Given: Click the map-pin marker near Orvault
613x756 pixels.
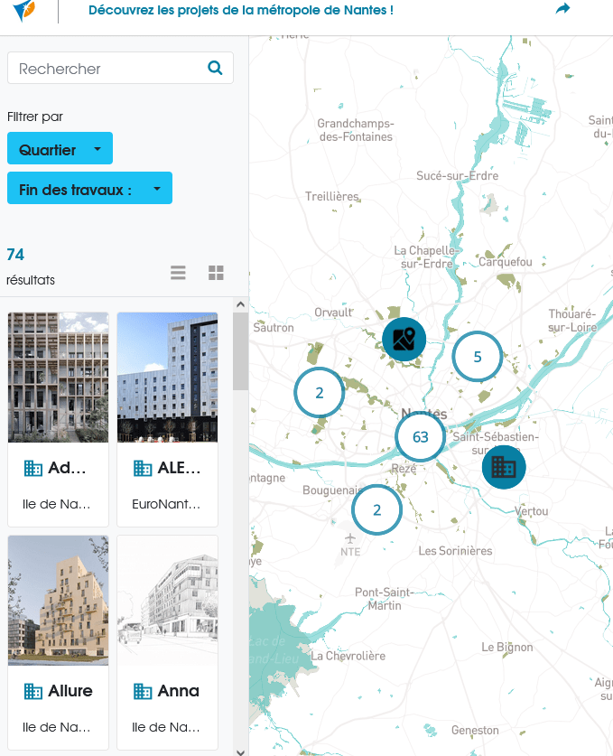Looking at the screenshot, I should [404, 339].
